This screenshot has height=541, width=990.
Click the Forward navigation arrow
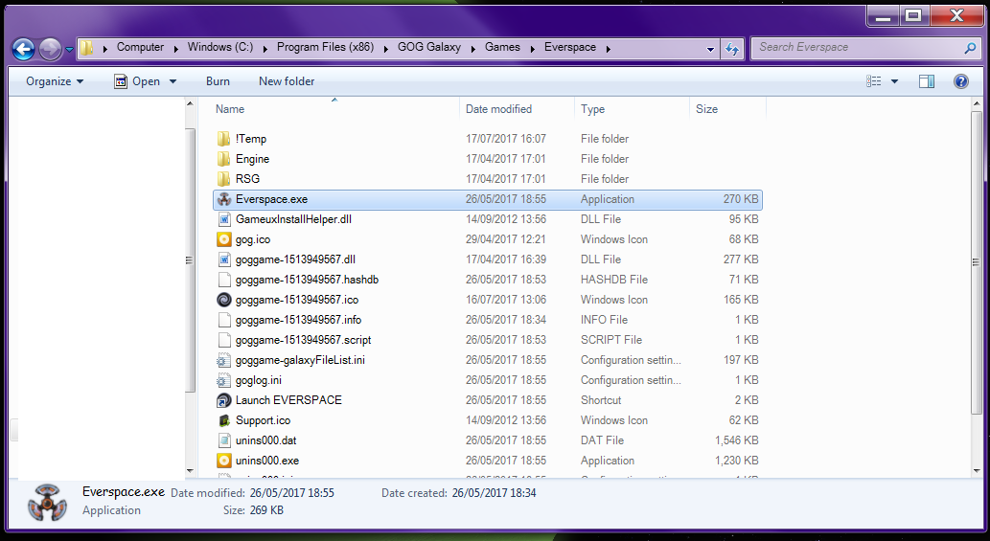[51, 49]
